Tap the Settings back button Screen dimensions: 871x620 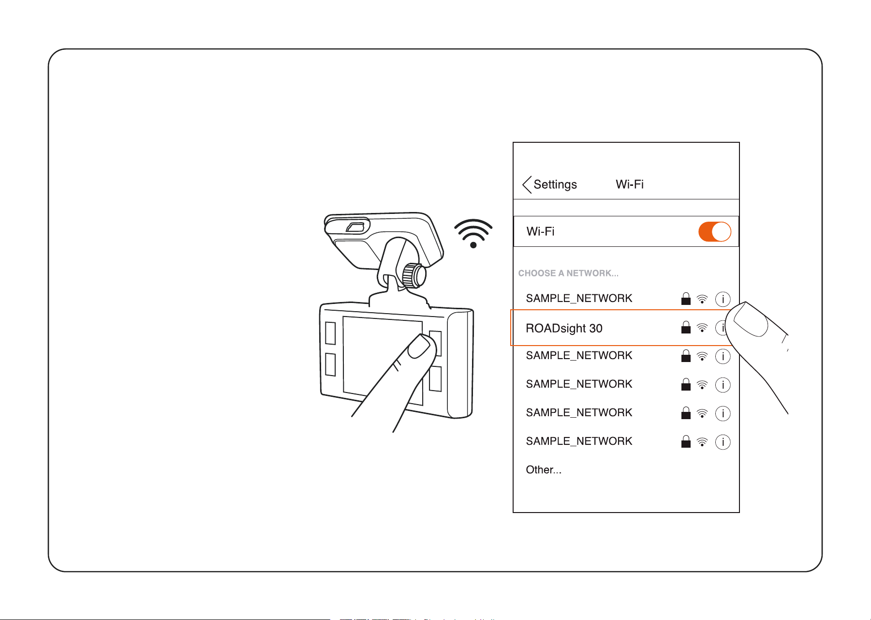point(550,184)
